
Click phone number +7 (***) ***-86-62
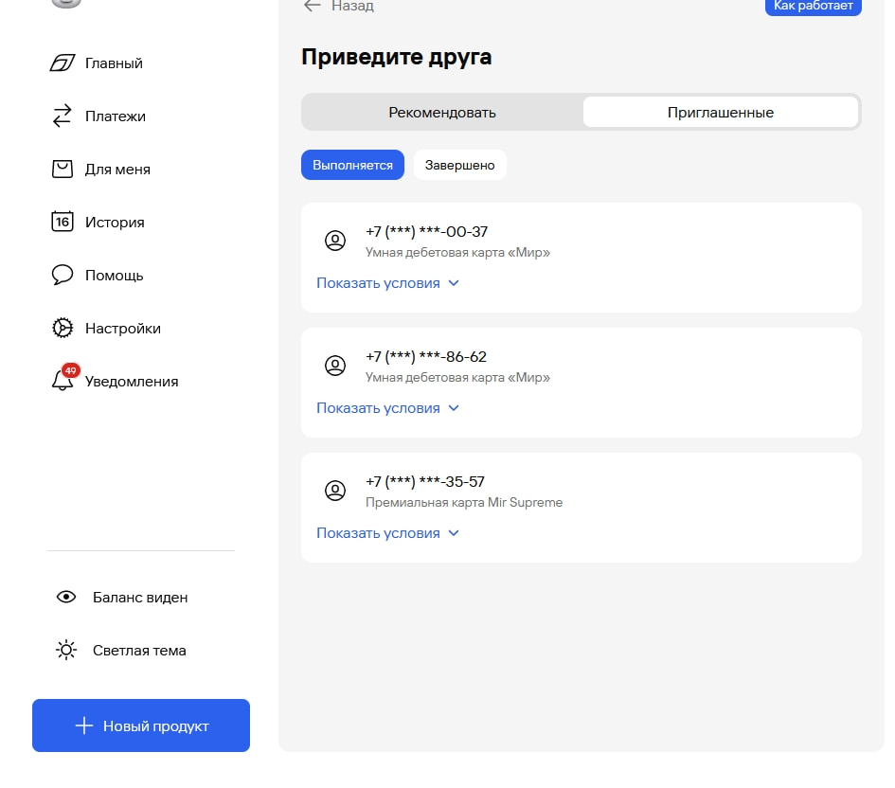(x=426, y=357)
